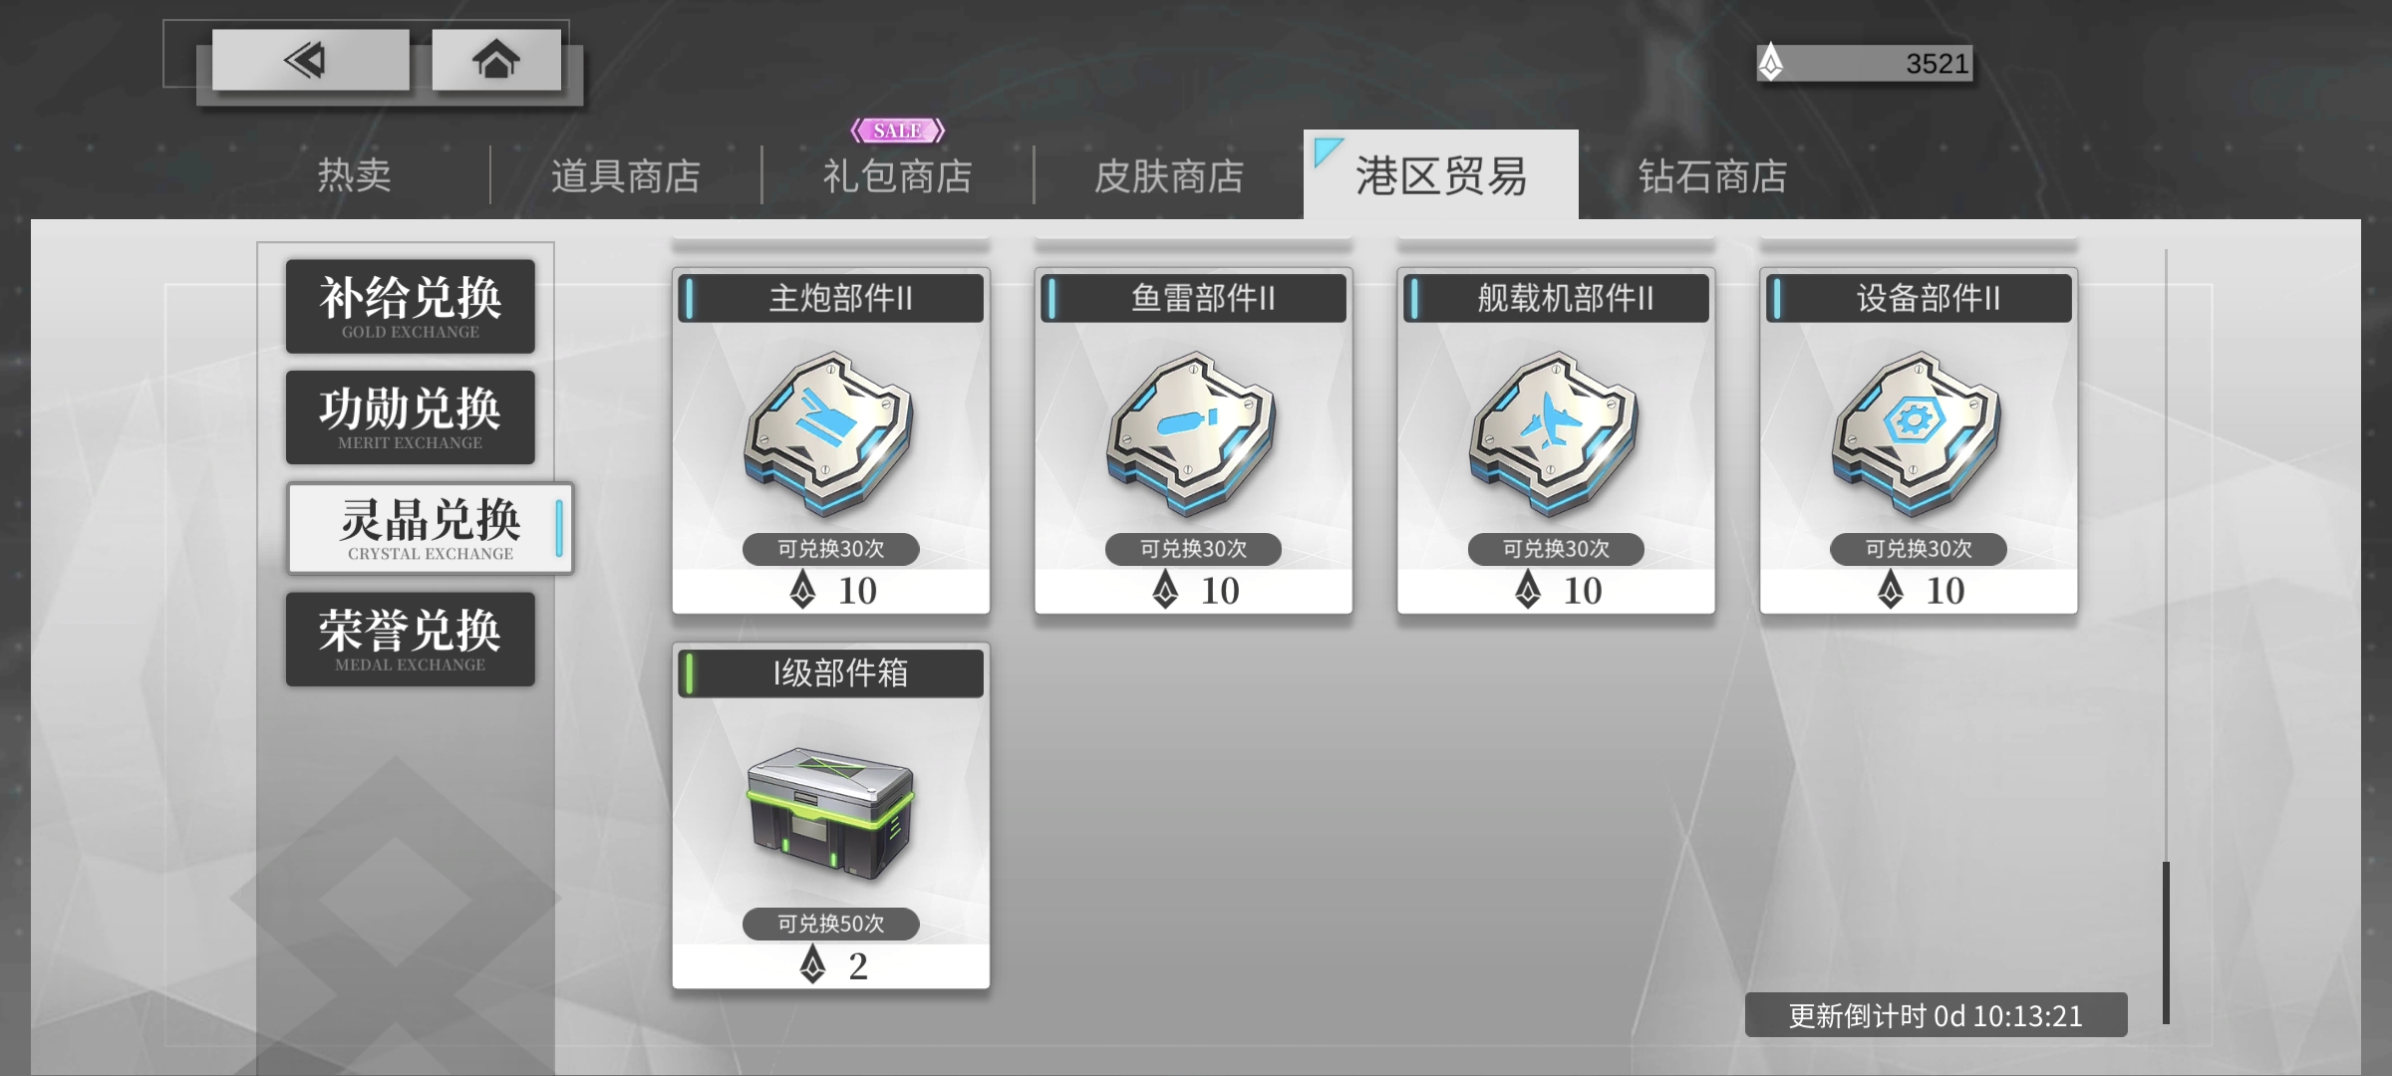2392x1076 pixels.
Task: Select the 设备部件II gear part icon
Action: pyautogui.click(x=1918, y=432)
